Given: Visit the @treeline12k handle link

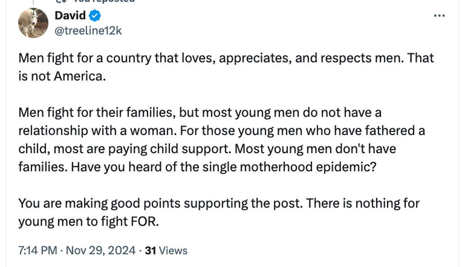Looking at the screenshot, I should click(x=88, y=30).
